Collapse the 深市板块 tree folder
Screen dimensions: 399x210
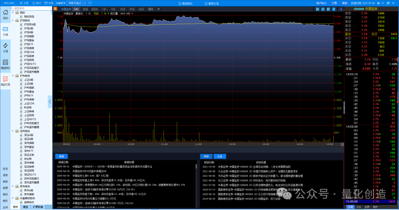[13, 131]
